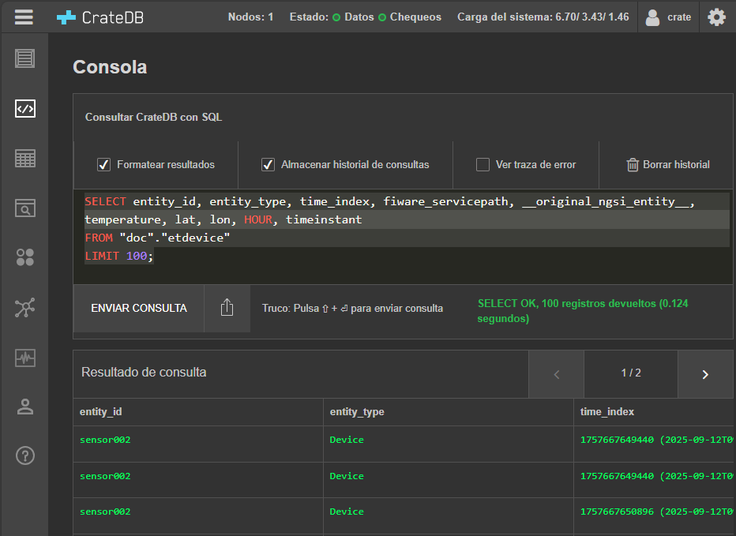This screenshot has height=536, width=736.
Task: Open the Cluster nodes sidebar icon
Action: click(25, 308)
